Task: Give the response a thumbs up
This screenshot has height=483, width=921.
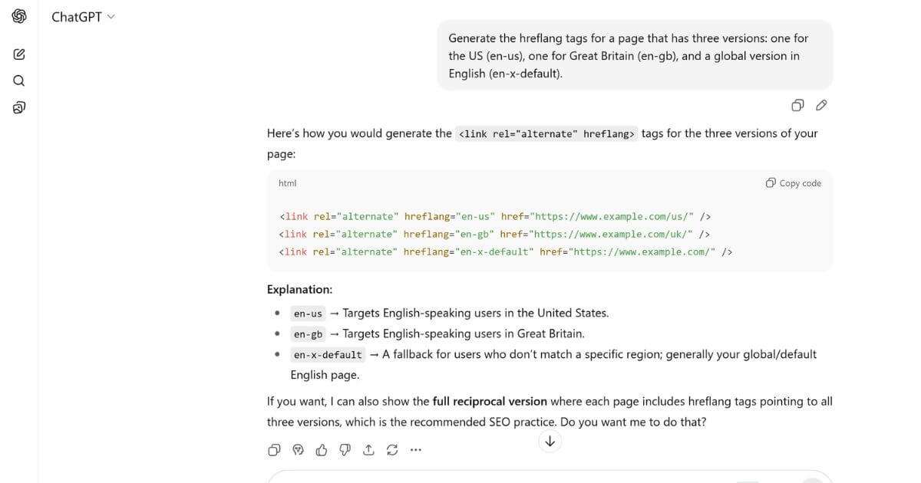Action: click(322, 449)
